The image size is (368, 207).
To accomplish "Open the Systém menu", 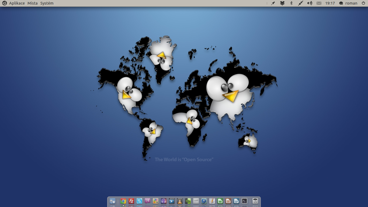I will point(47,3).
